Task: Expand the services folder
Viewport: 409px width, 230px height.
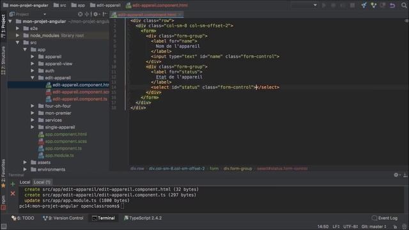Action: tap(33, 120)
